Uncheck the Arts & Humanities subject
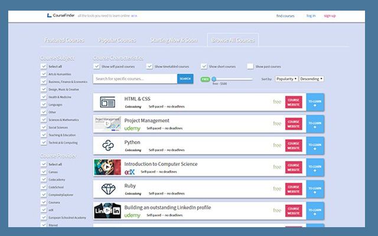Viewport: 378px width, 236px height. point(44,74)
